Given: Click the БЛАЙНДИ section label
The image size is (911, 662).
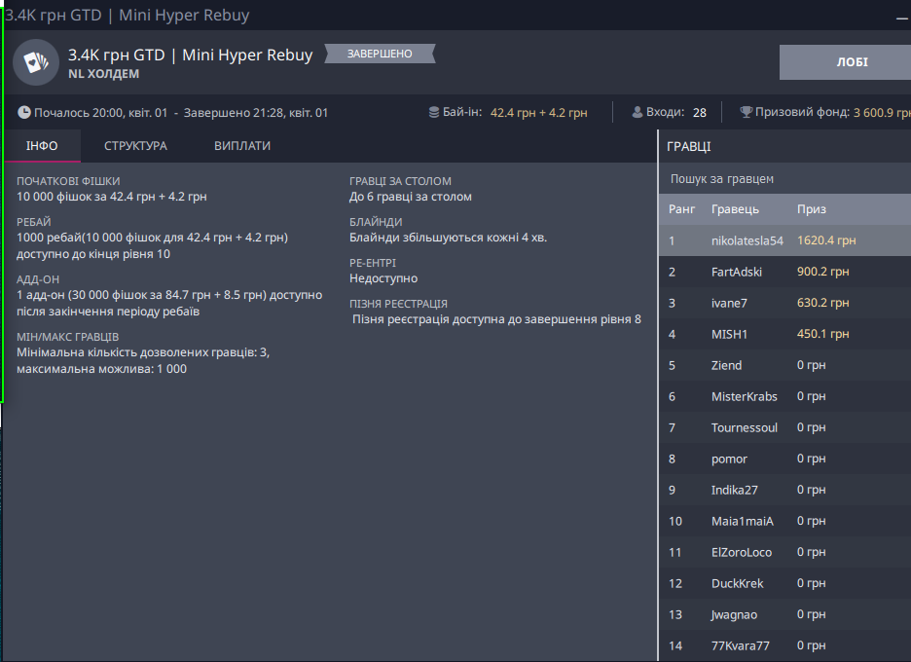Looking at the screenshot, I should 376,222.
